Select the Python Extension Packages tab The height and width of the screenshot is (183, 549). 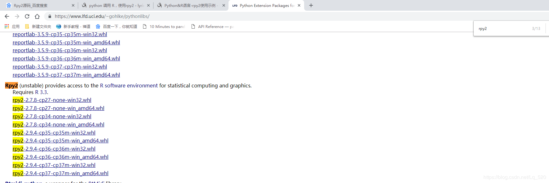click(267, 5)
